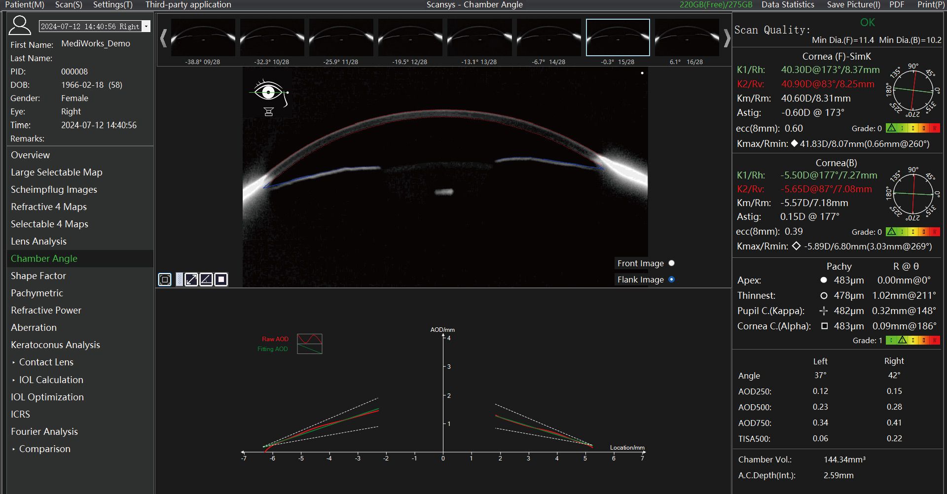
Task: Click Cornea Back grade color scale bar
Action: (x=913, y=232)
